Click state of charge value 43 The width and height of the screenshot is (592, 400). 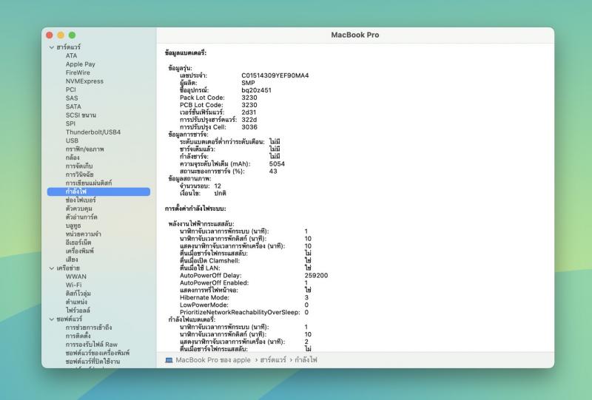[273, 172]
